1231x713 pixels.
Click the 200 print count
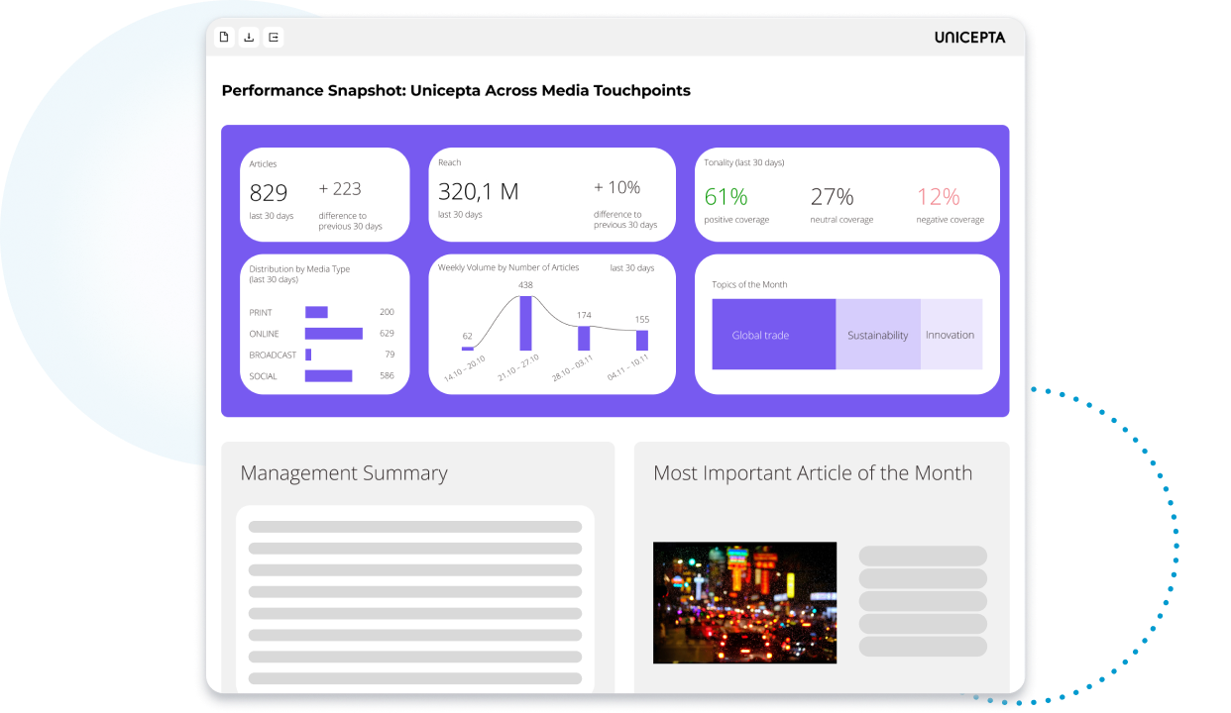(x=387, y=312)
